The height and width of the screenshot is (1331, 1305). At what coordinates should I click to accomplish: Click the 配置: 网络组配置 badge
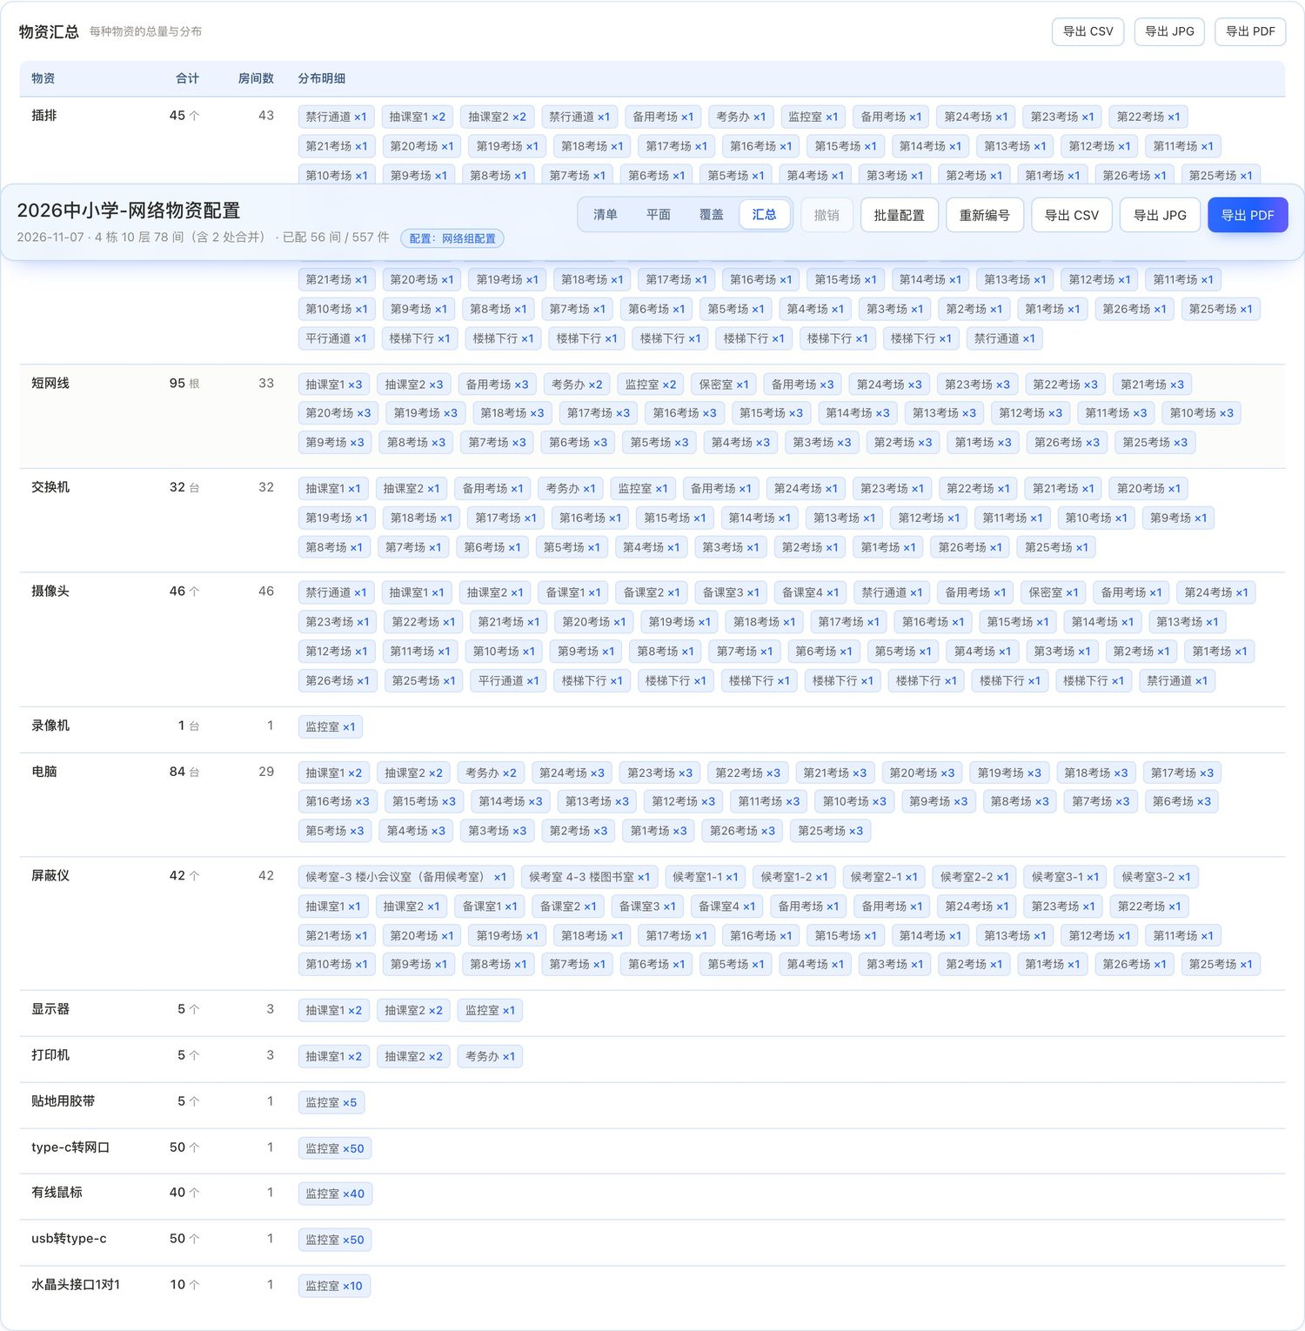point(452,238)
